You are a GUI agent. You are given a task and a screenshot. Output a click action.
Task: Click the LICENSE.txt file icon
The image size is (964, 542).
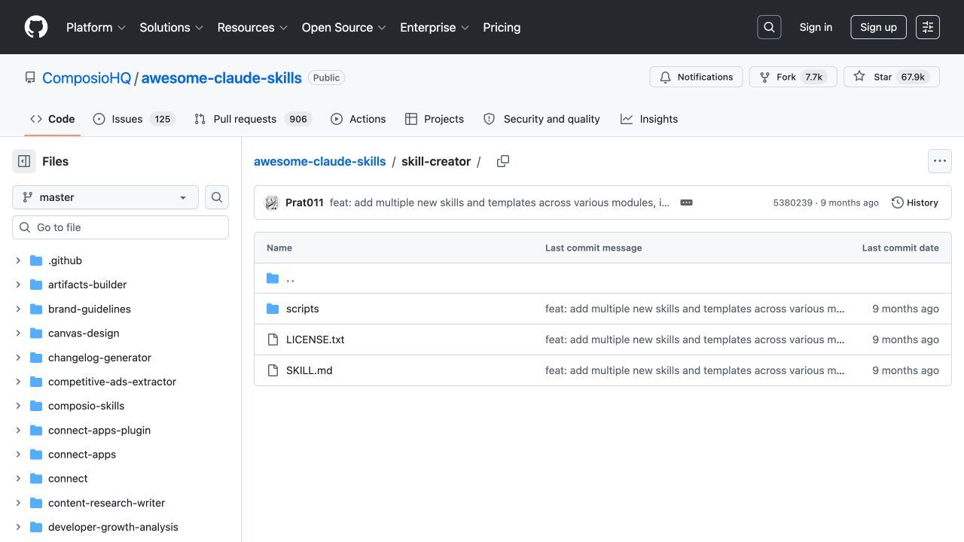coord(273,340)
